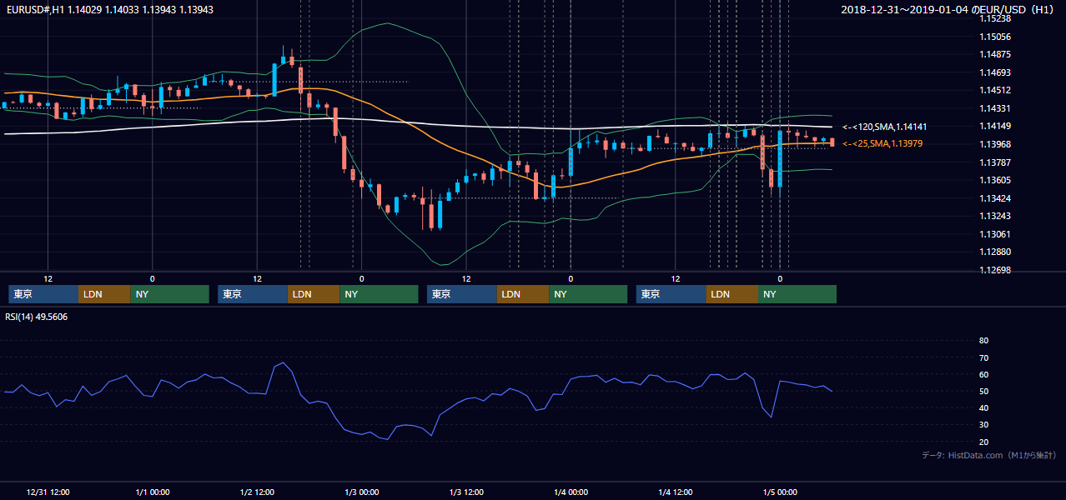
Task: Click the RSI 80 level label
Action: pos(983,341)
